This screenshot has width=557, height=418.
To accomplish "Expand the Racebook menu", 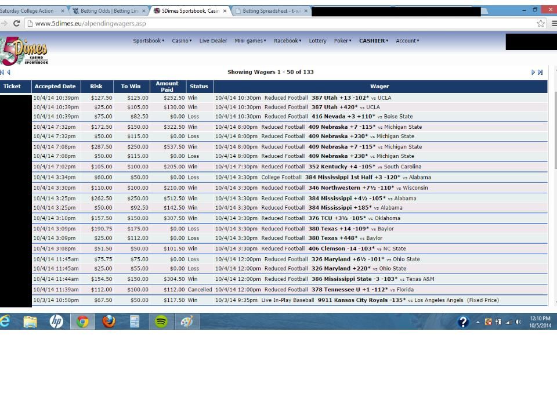I will pyautogui.click(x=287, y=41).
